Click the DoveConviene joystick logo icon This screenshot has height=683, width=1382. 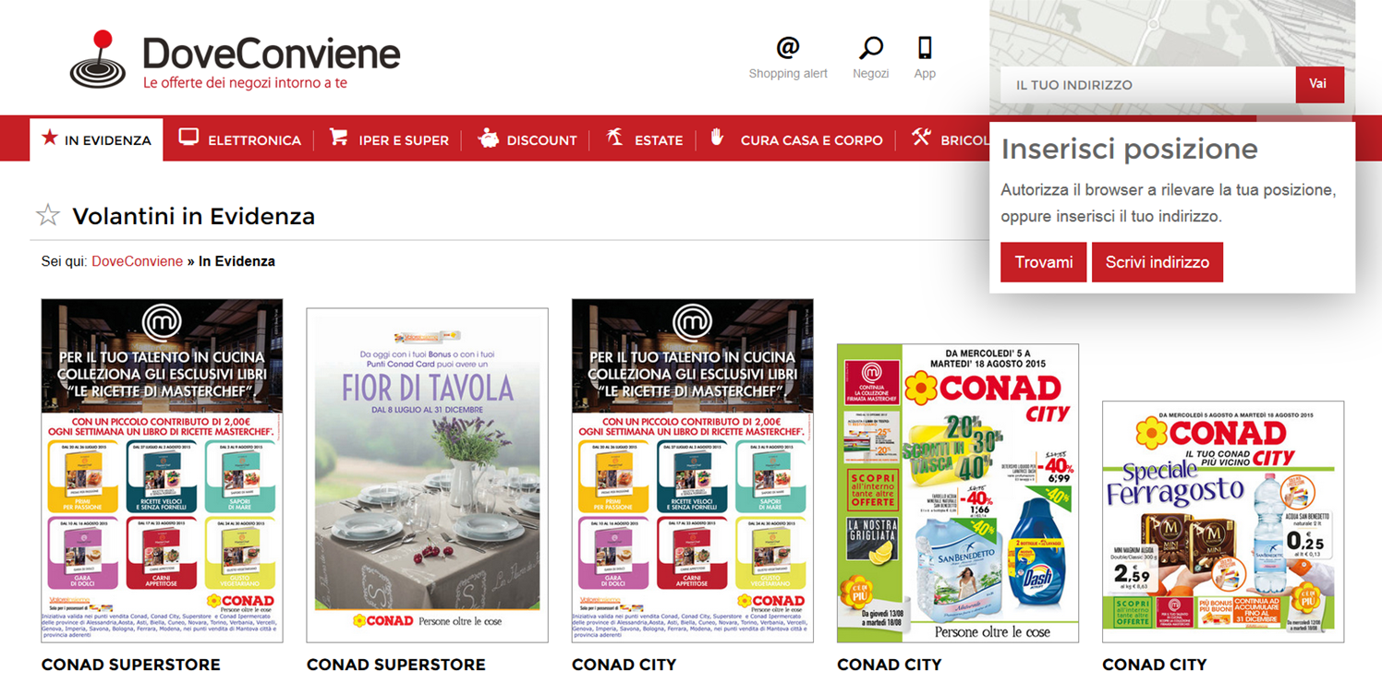click(x=100, y=59)
